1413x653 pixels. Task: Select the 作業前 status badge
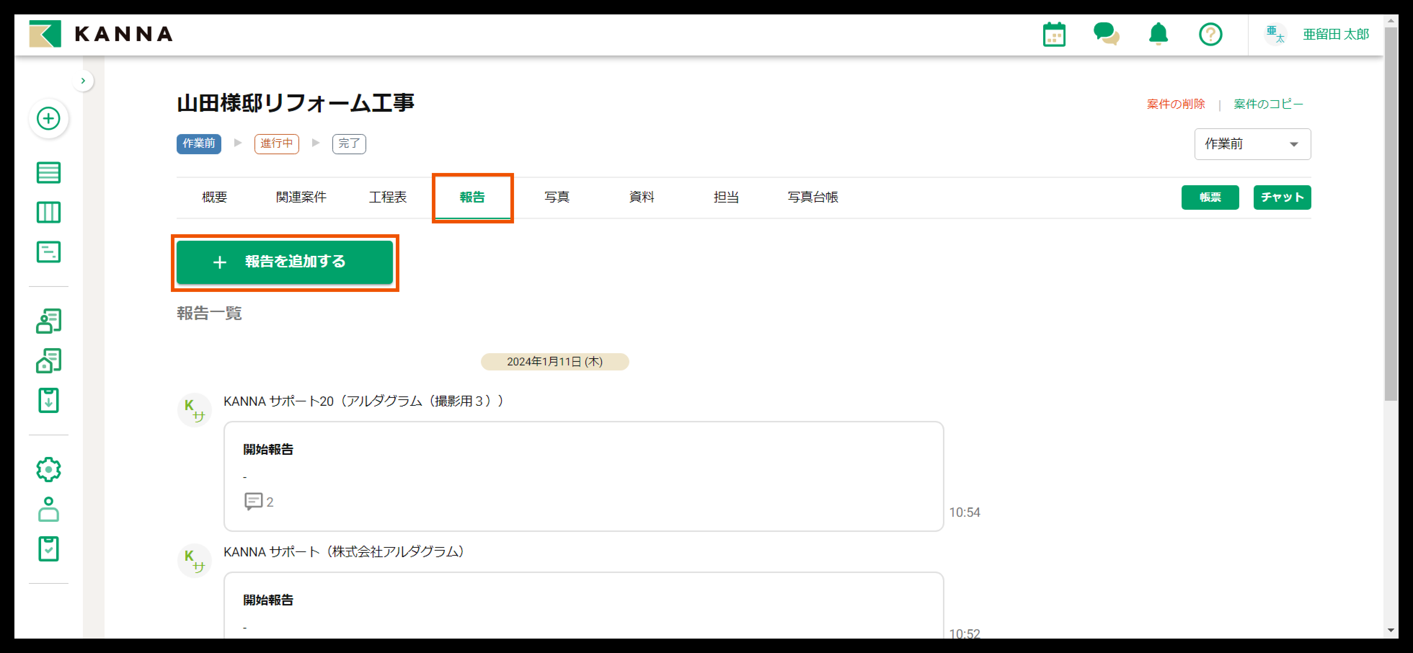199,144
